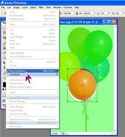The width and height of the screenshot is (125, 137).
Task: Click the 12,5% zoom field
Action: coord(56,134)
